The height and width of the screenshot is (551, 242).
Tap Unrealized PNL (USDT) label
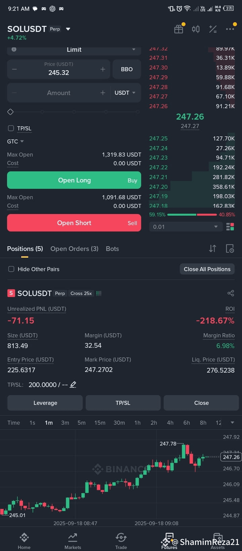point(37,309)
